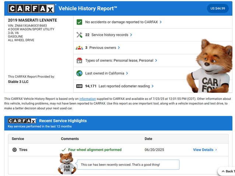The height and width of the screenshot is (176, 235).
Task: Click the large Car Fox mascot image
Action: (210, 66)
